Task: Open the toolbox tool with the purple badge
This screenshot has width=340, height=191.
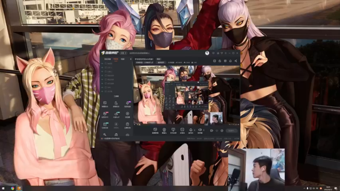Action: pos(127,104)
